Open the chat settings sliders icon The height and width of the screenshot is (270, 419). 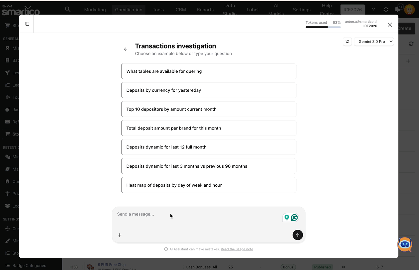click(347, 42)
